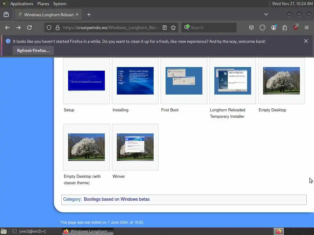The height and width of the screenshot is (235, 314).
Task: Click the circular toolbar icon beside Pocket
Action: point(262,28)
